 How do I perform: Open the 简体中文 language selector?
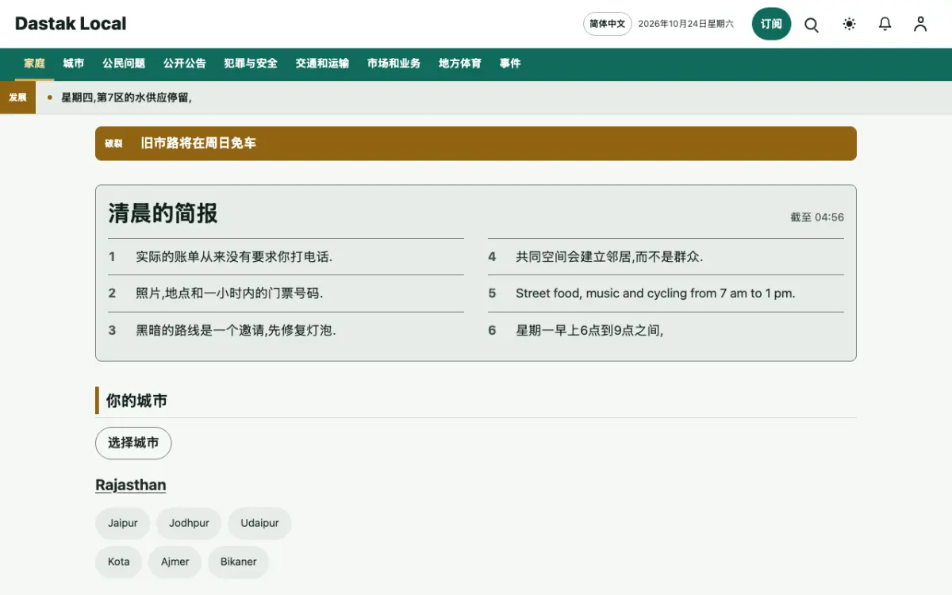click(x=608, y=24)
